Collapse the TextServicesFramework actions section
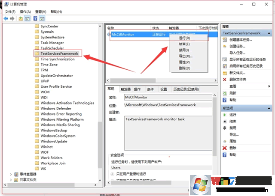This screenshot has height=196, width=275. pos(269,33)
